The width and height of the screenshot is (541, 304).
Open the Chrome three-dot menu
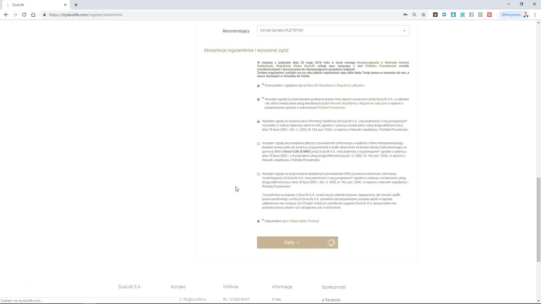[x=535, y=15]
